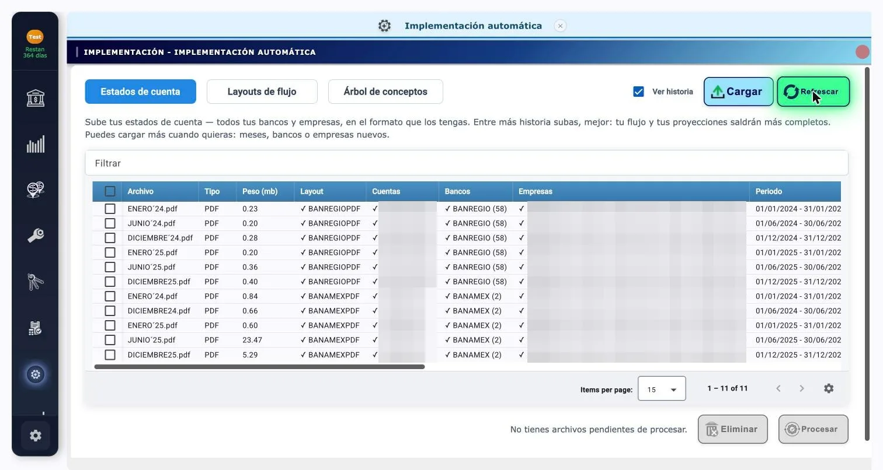The width and height of the screenshot is (883, 470).
Task: Check the DICIEMBRE´24.pdf row checkbox
Action: [110, 238]
